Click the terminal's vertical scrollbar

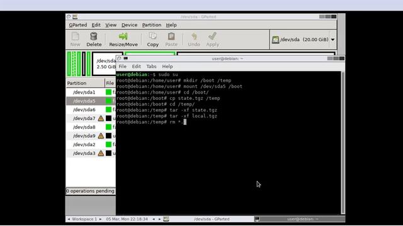tap(343, 143)
